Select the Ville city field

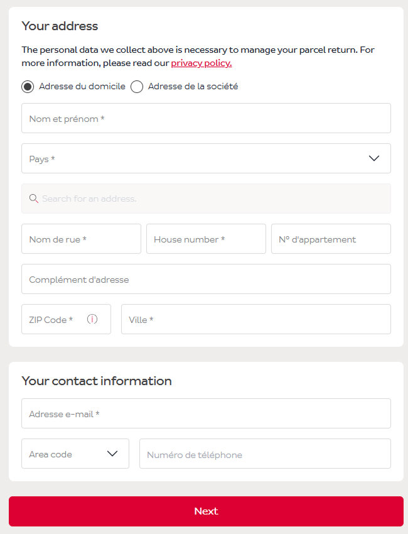pyautogui.click(x=255, y=319)
